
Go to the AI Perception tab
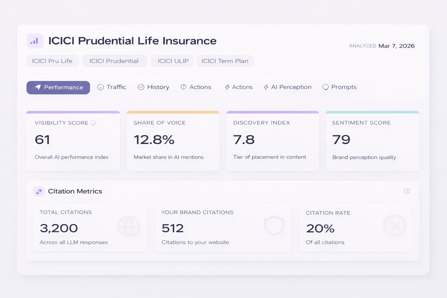288,87
